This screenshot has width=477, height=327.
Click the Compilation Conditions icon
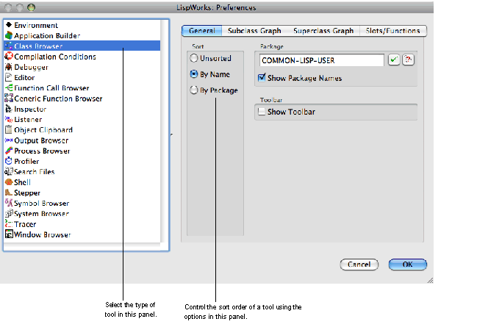(9, 57)
